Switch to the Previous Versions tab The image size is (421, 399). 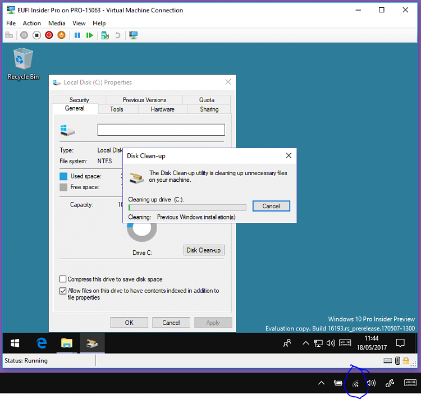pos(144,100)
